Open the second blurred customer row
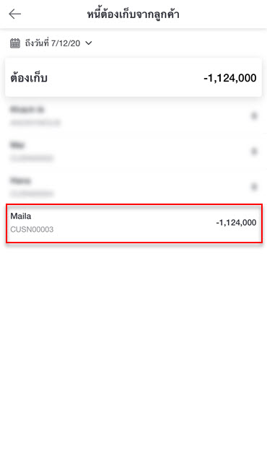This screenshot has width=267, height=462. [133, 151]
